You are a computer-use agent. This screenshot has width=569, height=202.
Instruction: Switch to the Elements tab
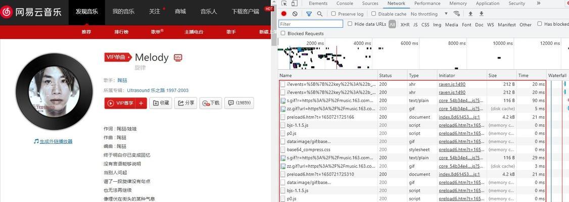tap(318, 3)
